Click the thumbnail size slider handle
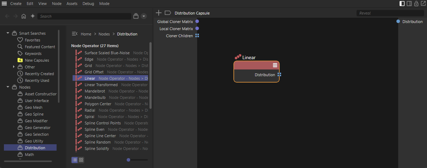 click(128, 160)
